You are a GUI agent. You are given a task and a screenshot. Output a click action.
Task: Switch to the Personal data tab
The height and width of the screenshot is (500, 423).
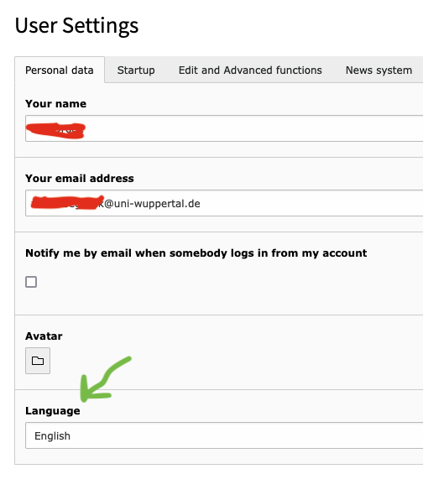tap(60, 70)
